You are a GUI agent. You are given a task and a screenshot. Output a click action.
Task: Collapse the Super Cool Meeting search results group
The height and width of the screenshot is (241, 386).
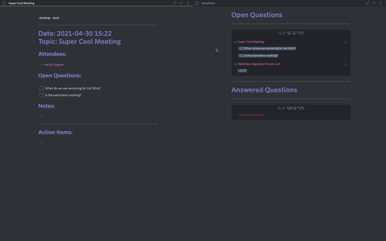tap(236, 42)
